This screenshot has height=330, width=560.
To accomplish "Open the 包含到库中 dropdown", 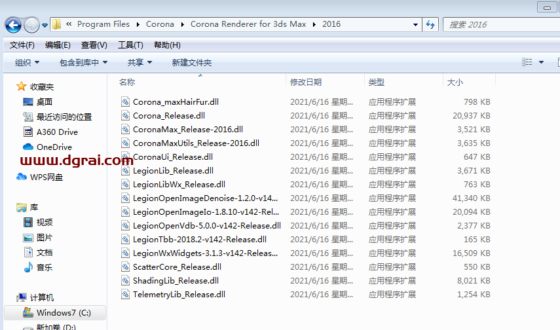I will [83, 62].
